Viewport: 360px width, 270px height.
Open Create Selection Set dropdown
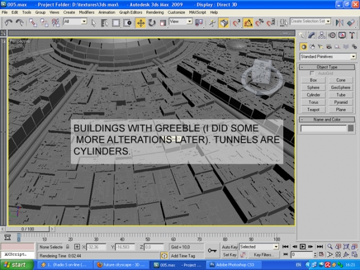pyautogui.click(x=310, y=21)
